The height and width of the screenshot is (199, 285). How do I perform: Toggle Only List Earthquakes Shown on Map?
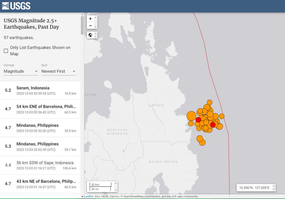[x=6, y=51]
